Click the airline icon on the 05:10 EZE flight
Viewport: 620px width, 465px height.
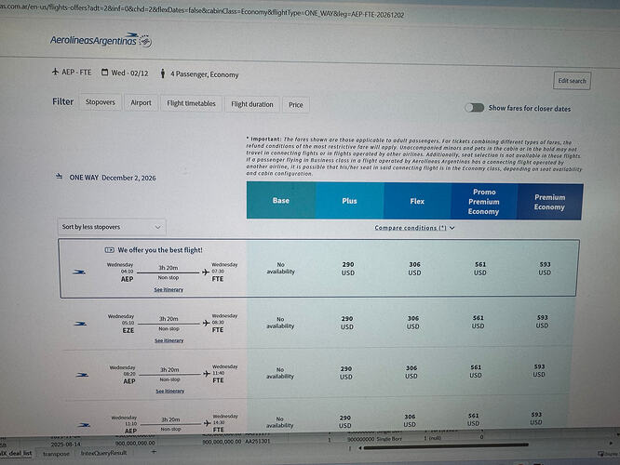(x=82, y=323)
